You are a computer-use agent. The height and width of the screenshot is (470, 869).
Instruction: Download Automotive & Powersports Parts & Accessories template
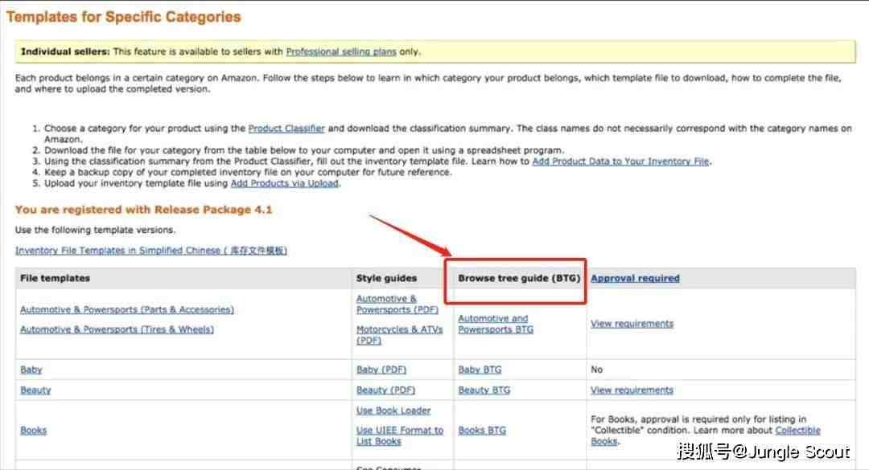click(x=127, y=310)
